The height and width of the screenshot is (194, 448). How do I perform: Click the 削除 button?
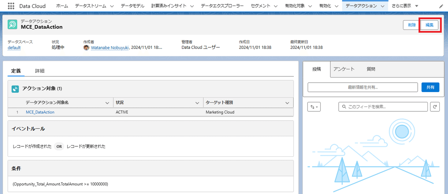pos(412,25)
